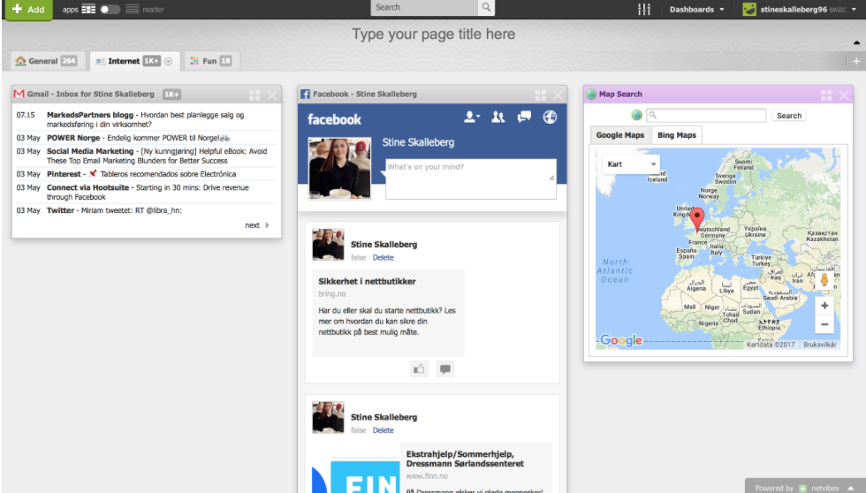866x493 pixels.
Task: Switch to the Internet tab
Action: [134, 61]
